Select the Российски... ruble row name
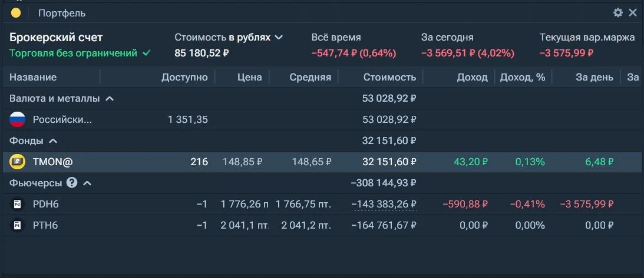 62,119
